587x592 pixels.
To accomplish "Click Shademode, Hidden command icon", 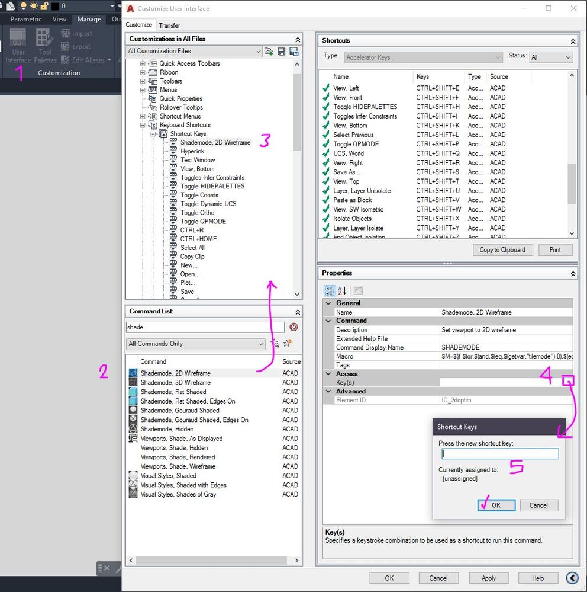I will 133,429.
